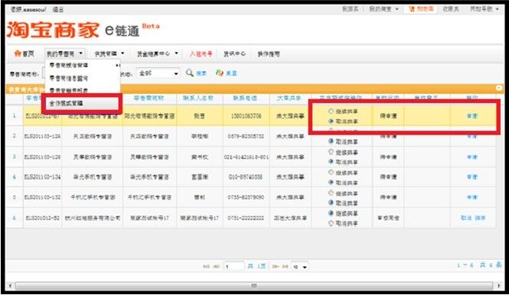Click the horizontal scrollbar right arrow
Image resolution: width=509 pixels, height=295 pixels.
pyautogui.click(x=499, y=286)
